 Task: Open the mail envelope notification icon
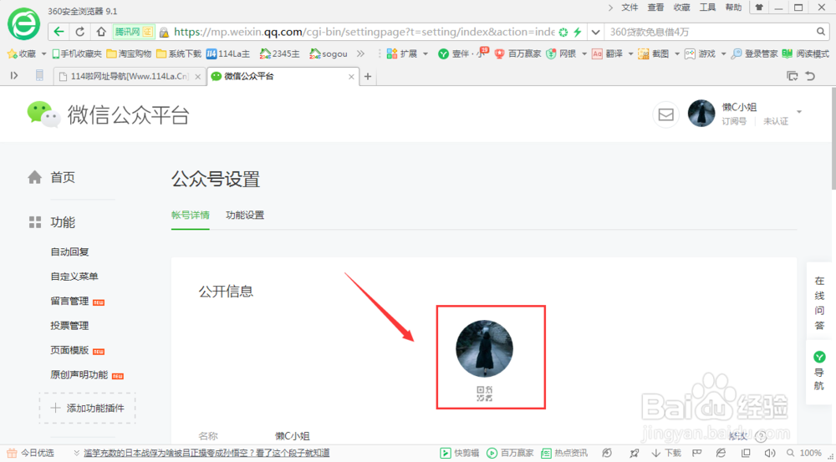coord(666,114)
